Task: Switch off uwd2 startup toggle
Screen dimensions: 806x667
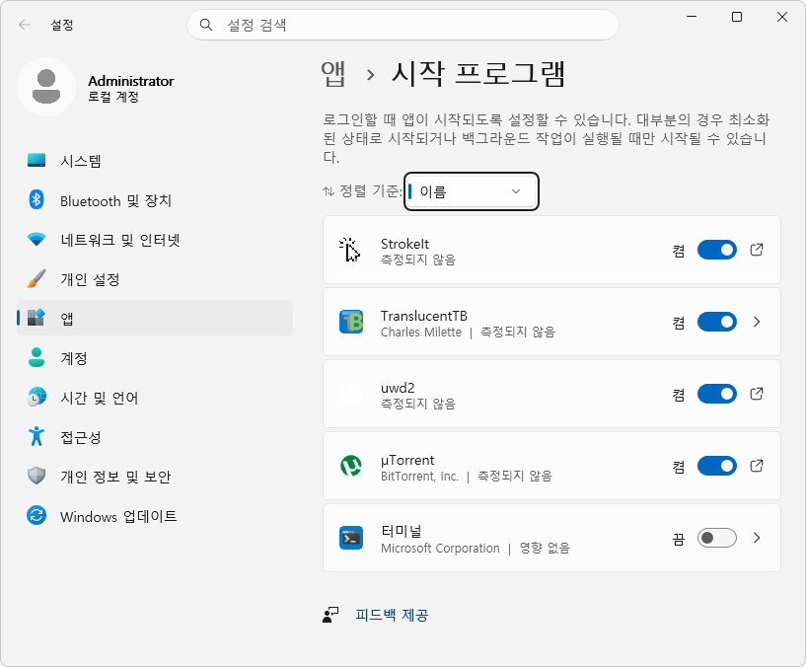Action: point(716,394)
